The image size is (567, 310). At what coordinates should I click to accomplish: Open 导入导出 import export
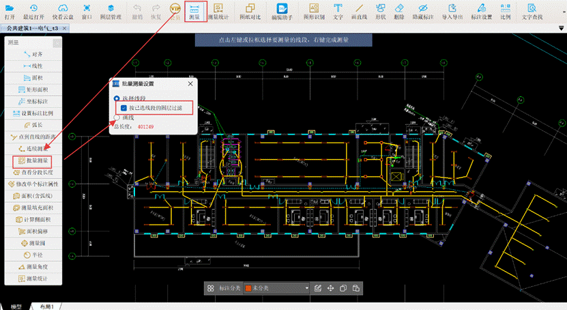coord(452,12)
